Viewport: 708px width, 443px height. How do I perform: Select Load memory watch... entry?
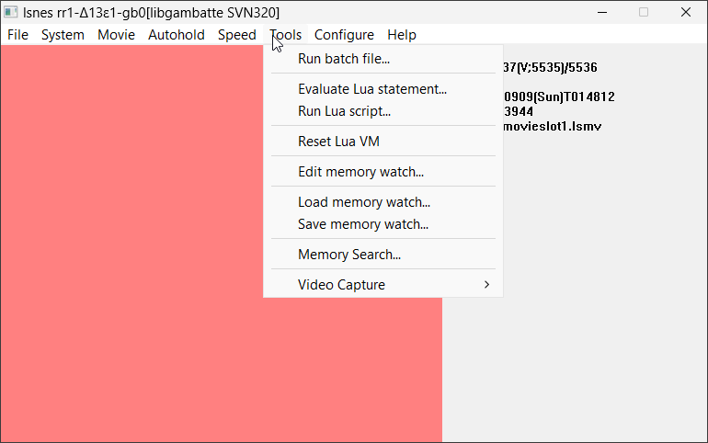point(383,201)
